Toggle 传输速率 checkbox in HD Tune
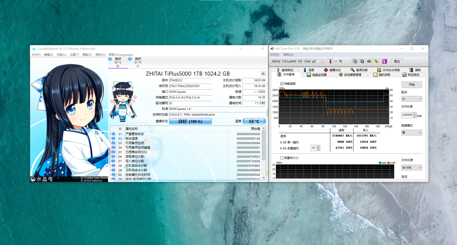 282,84
